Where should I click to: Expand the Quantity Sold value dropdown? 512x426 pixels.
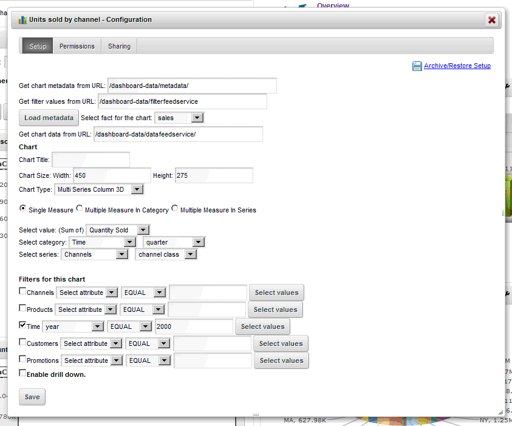(x=118, y=230)
